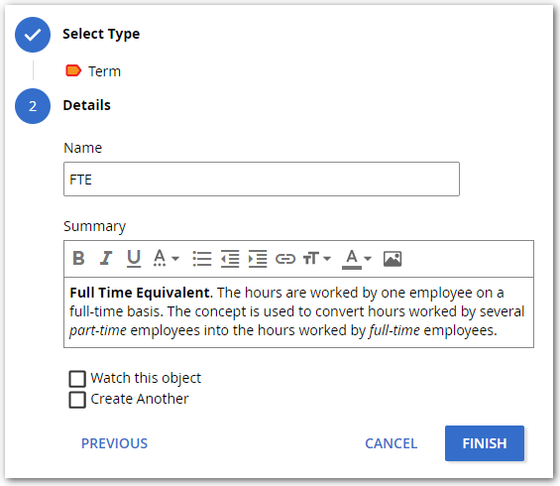
Task: Increase indent of summary text
Action: (258, 258)
